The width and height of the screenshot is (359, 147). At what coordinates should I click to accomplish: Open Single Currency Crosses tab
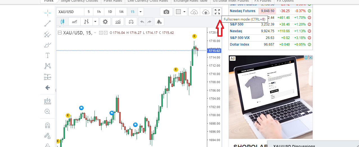79,1
